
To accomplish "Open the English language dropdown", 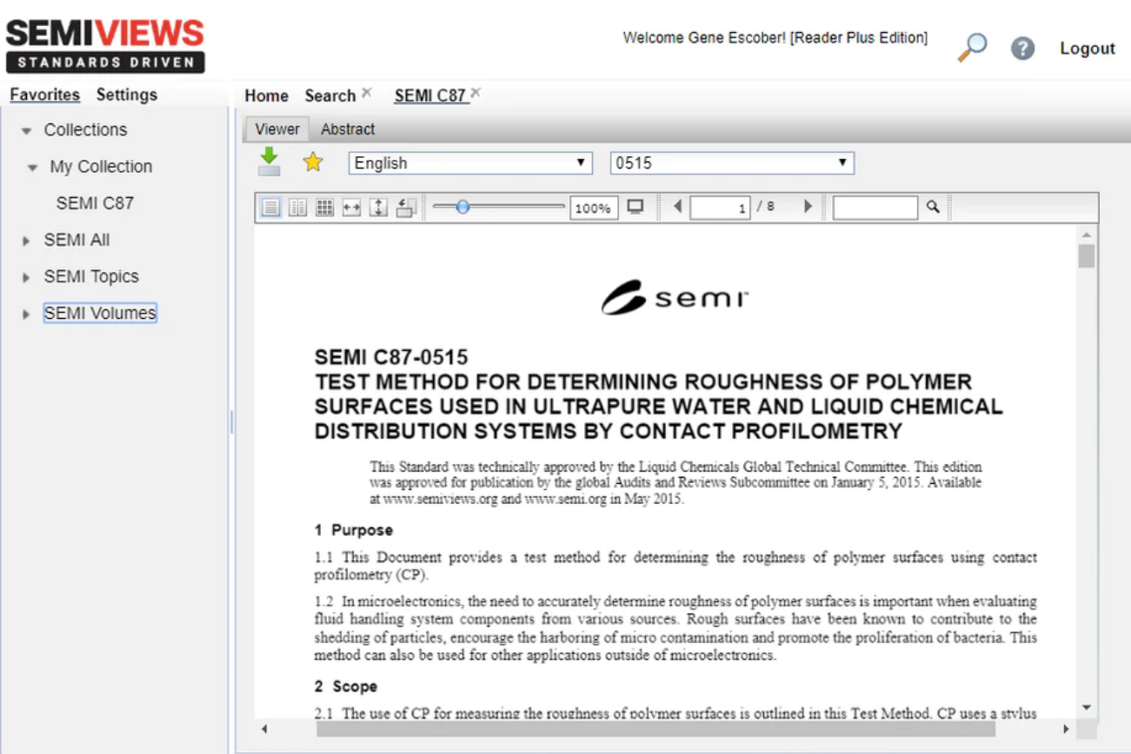I will (469, 163).
